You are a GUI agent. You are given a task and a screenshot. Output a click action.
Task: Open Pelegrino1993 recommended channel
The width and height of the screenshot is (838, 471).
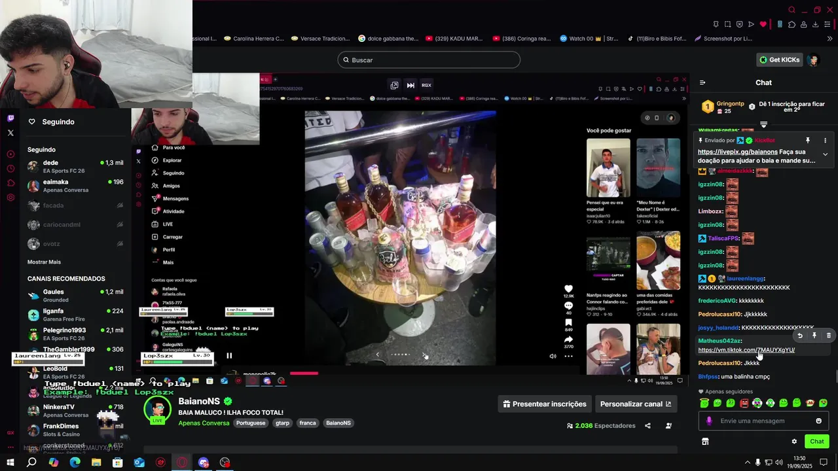[75, 334]
